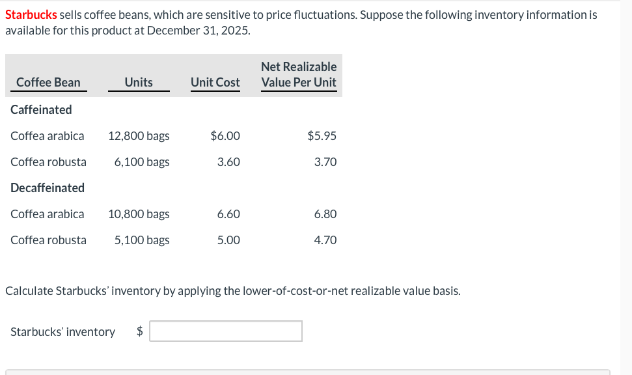Select the Units column header
Screen dimensions: 632x375
pyautogui.click(x=139, y=83)
